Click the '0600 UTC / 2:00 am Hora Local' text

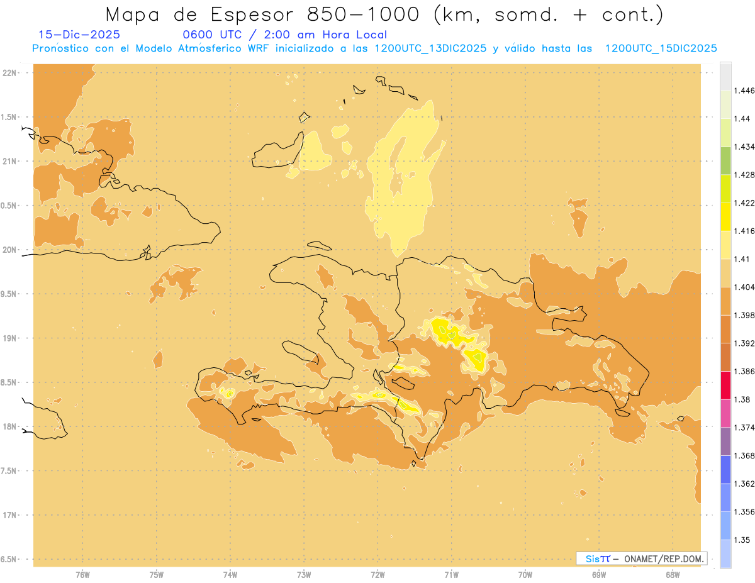click(284, 35)
